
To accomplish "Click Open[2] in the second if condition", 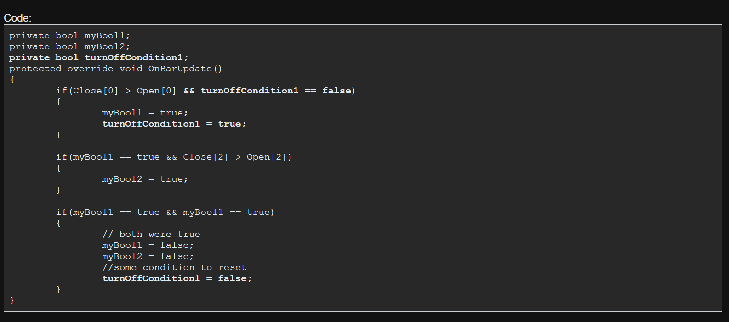I will (x=267, y=157).
